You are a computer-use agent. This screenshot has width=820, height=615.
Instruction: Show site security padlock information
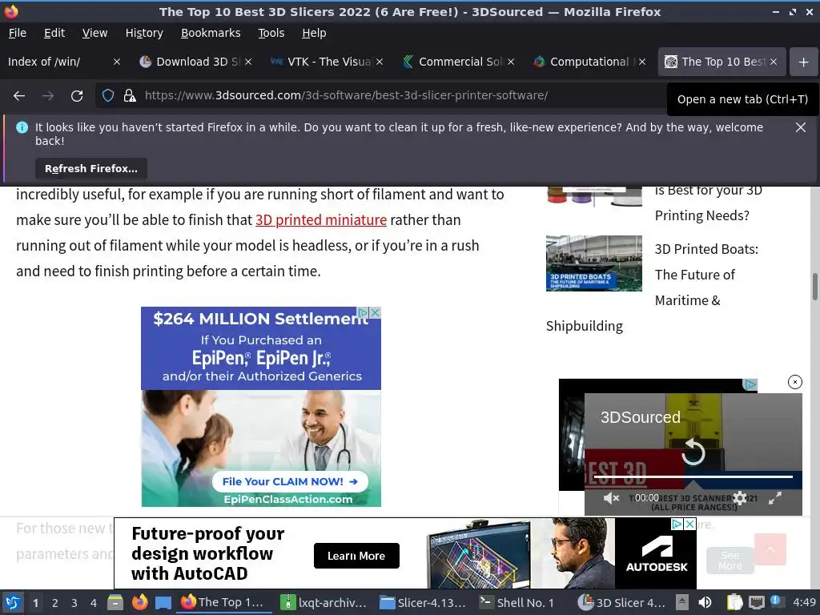tap(129, 96)
